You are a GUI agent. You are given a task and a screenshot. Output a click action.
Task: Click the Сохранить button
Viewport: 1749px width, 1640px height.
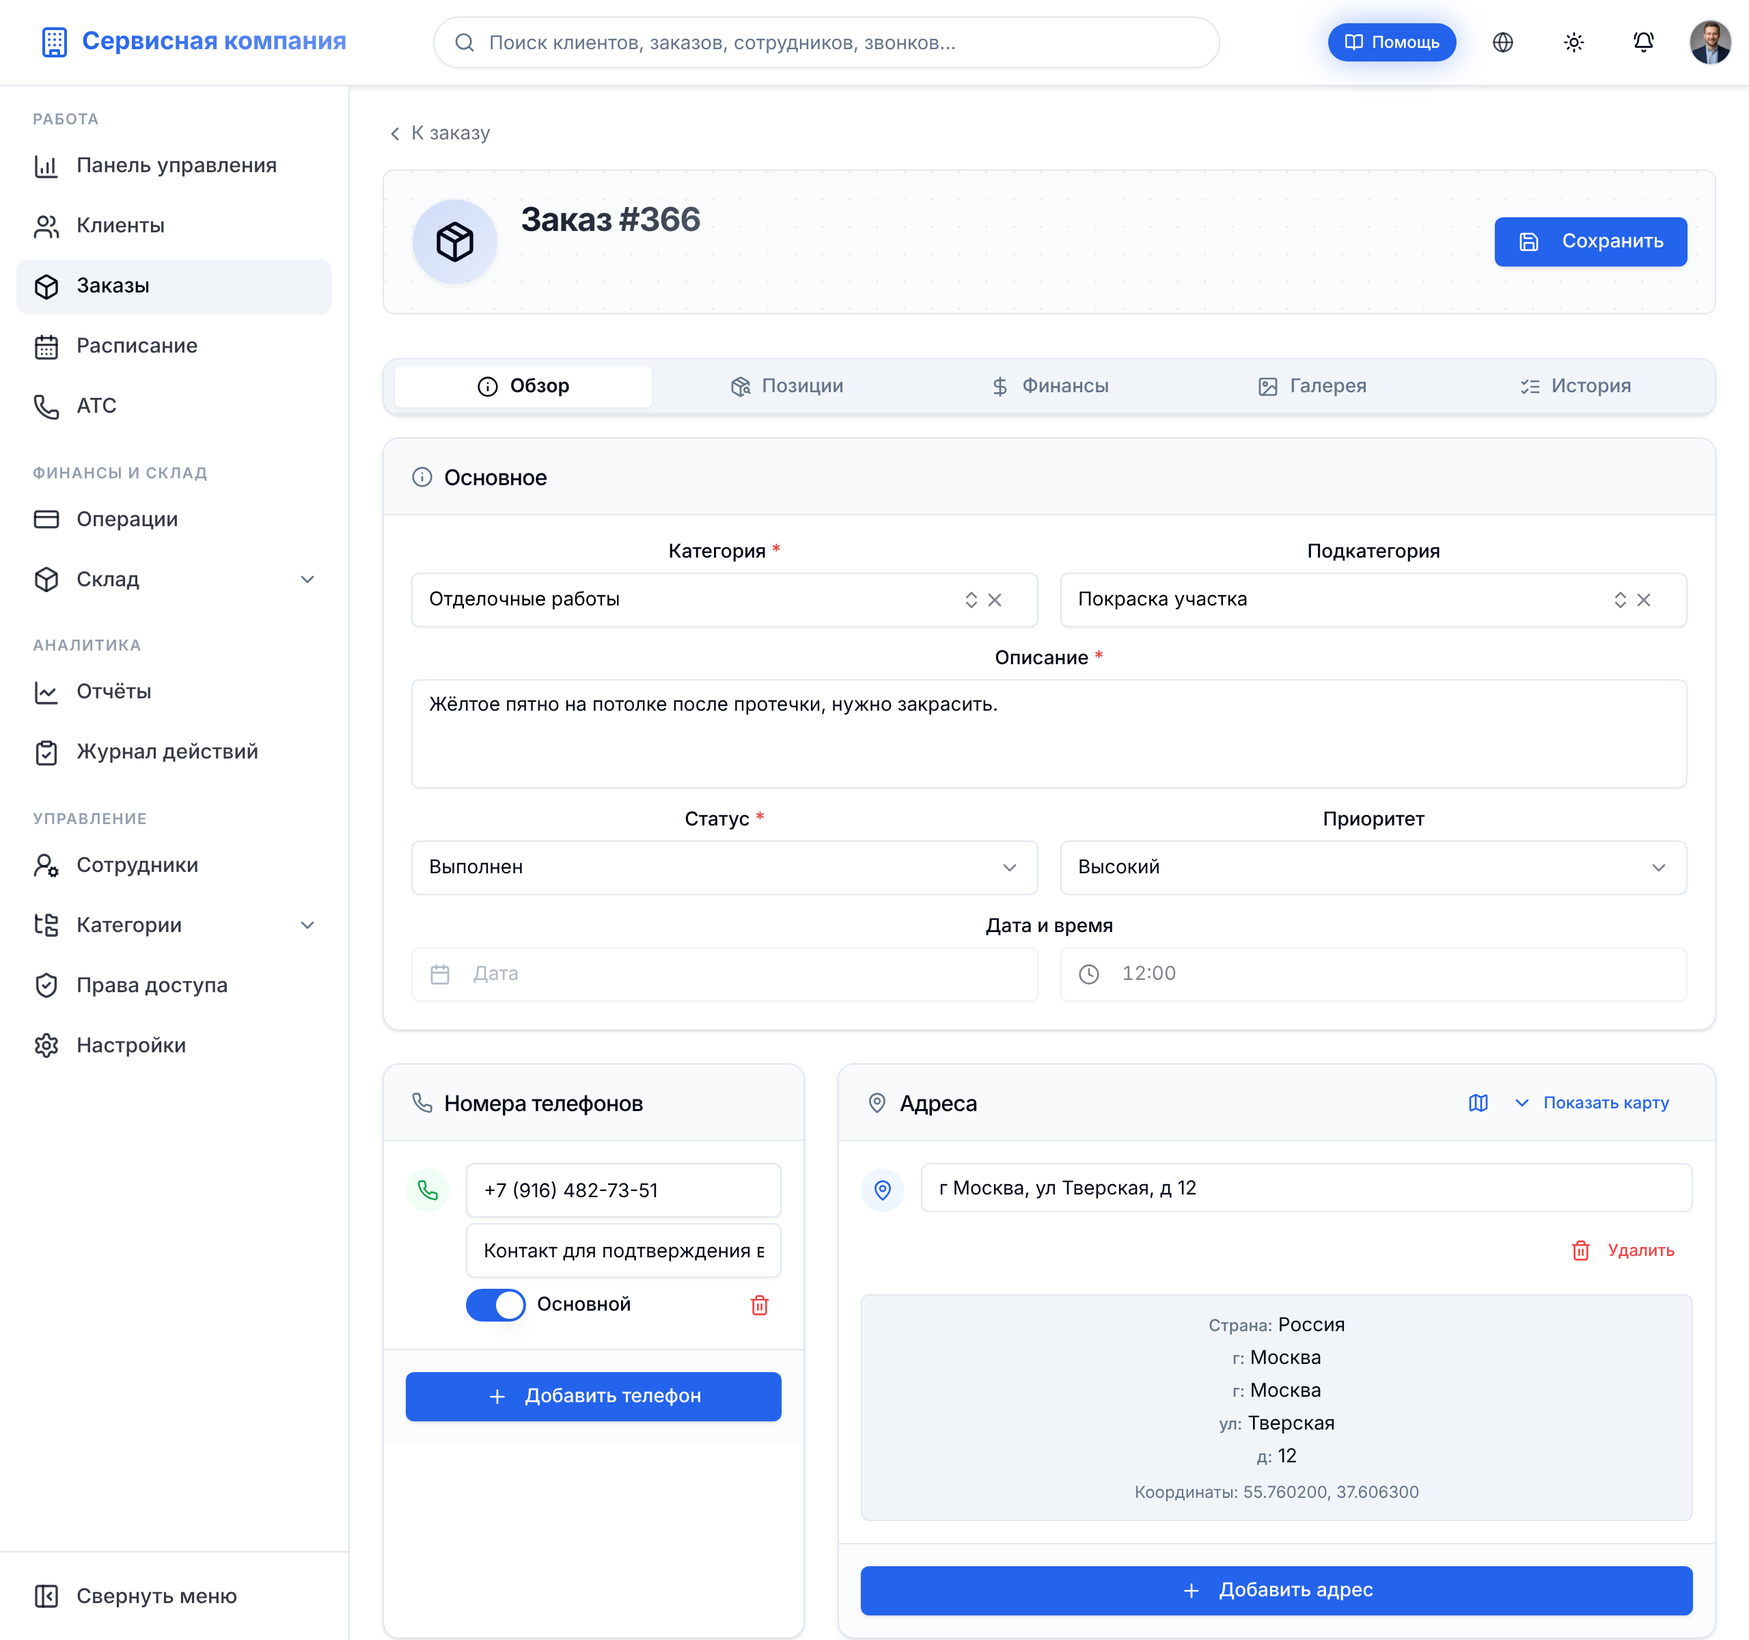pyautogui.click(x=1590, y=242)
